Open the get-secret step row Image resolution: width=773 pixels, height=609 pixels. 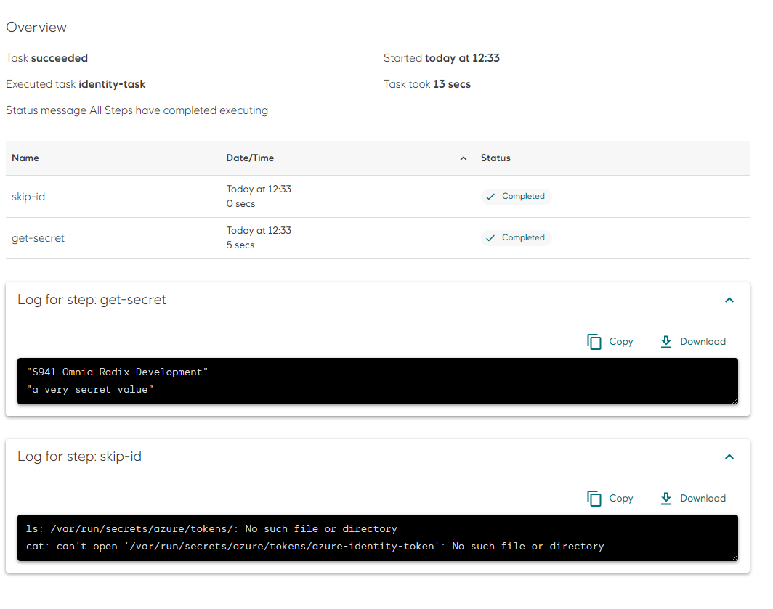pyautogui.click(x=38, y=237)
